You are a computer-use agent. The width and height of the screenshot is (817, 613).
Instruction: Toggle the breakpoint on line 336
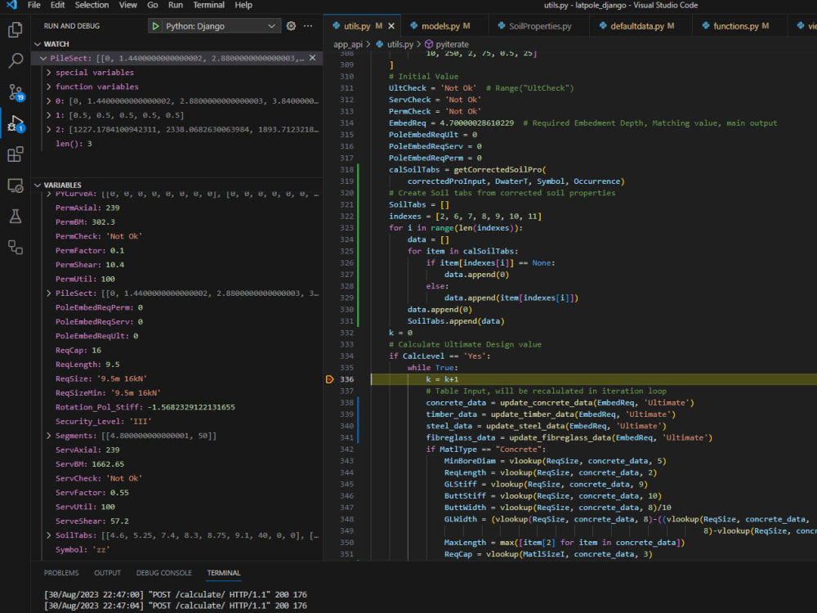click(332, 379)
